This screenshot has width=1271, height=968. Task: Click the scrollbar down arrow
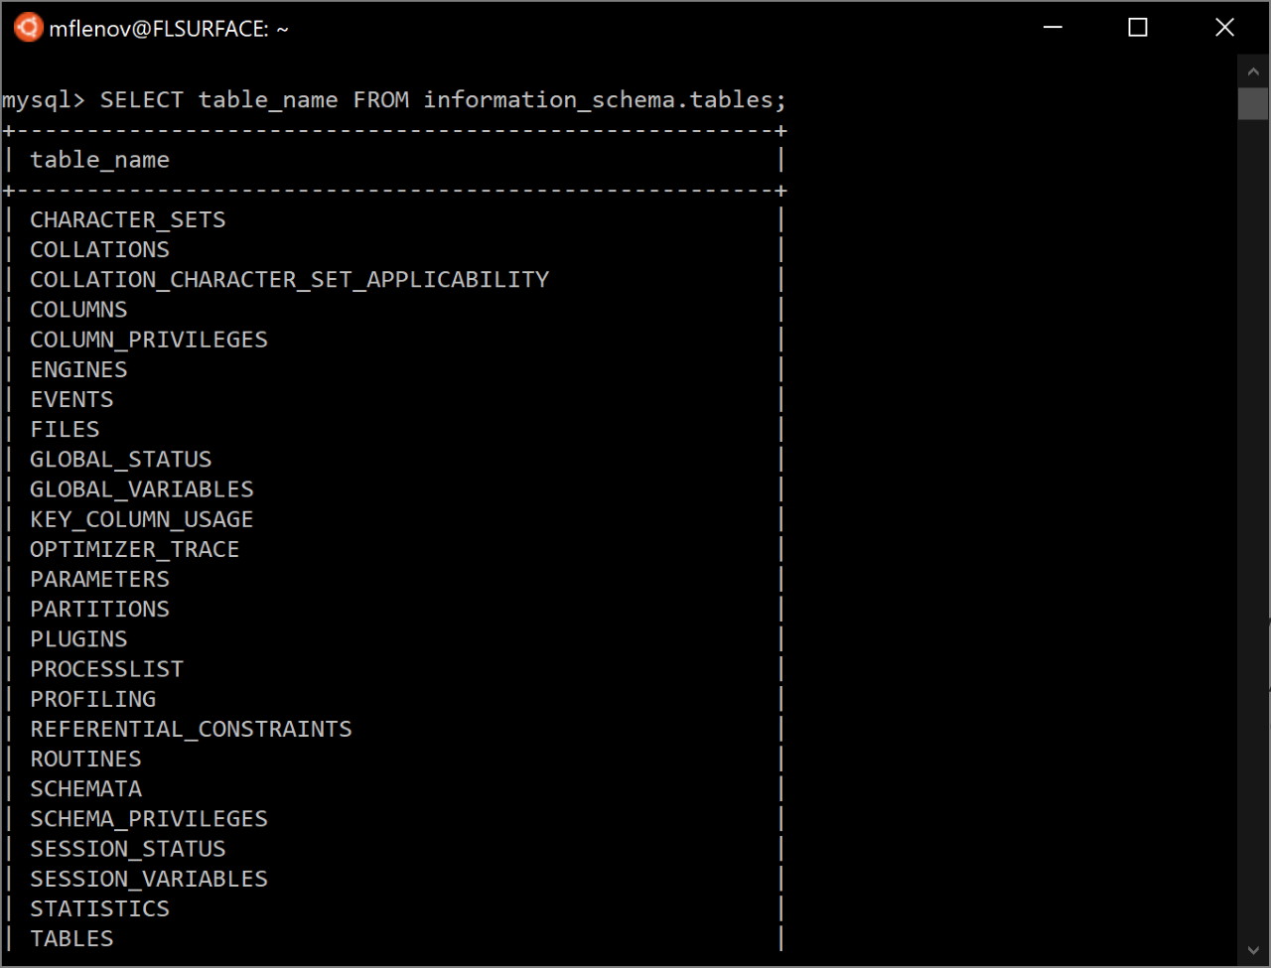[1253, 950]
